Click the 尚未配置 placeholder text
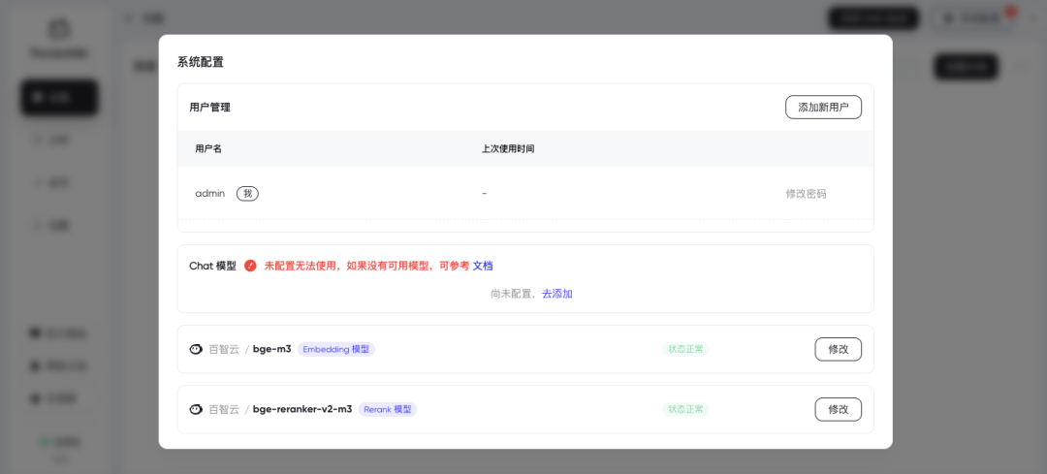Screen dimensions: 1047x474 (512, 294)
